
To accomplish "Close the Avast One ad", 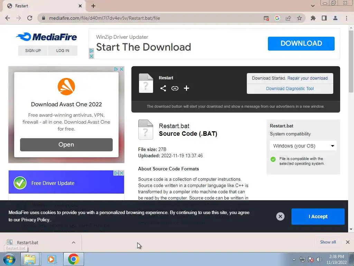I will pyautogui.click(x=121, y=69).
